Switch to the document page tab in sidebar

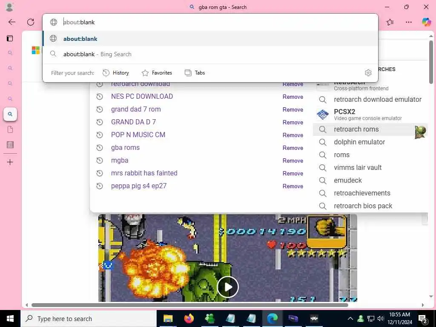(10, 129)
